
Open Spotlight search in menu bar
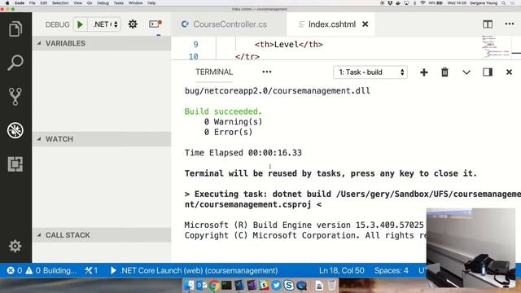point(504,3)
